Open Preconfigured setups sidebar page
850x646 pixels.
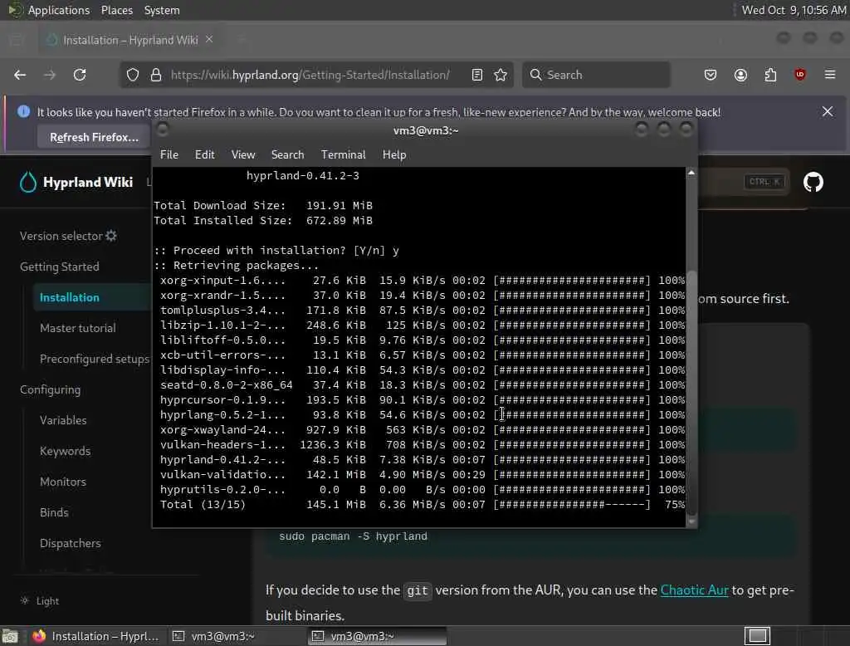click(x=95, y=359)
